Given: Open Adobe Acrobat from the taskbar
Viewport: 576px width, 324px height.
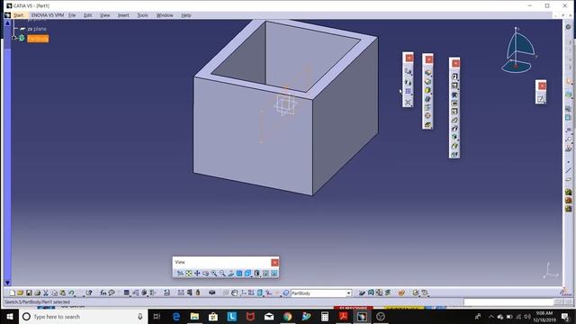Looking at the screenshot, I should point(344,316).
